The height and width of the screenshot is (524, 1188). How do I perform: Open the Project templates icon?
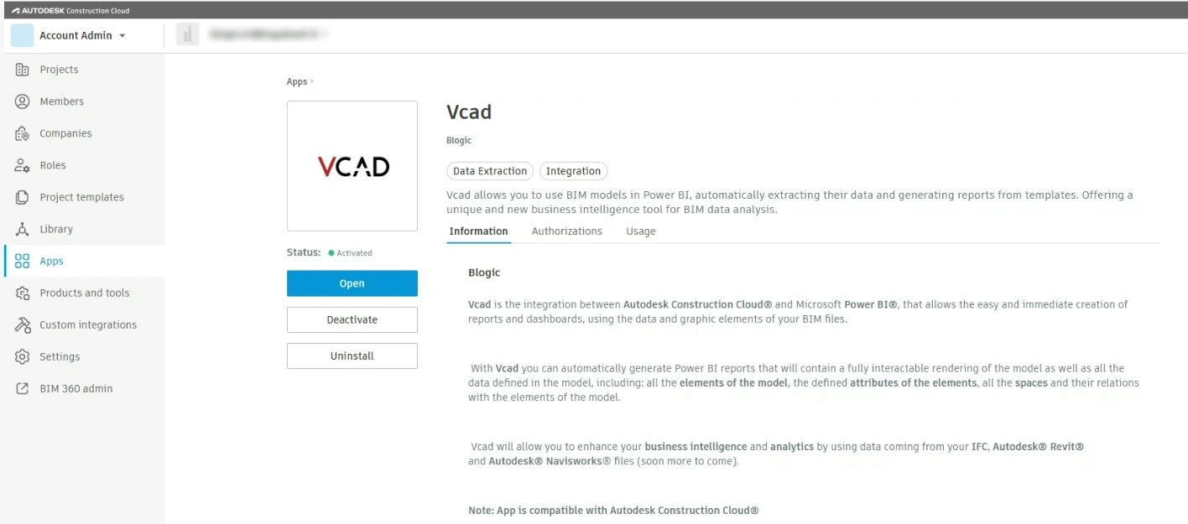coord(23,197)
